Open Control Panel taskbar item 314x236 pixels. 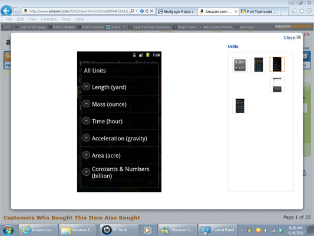(x=217, y=230)
